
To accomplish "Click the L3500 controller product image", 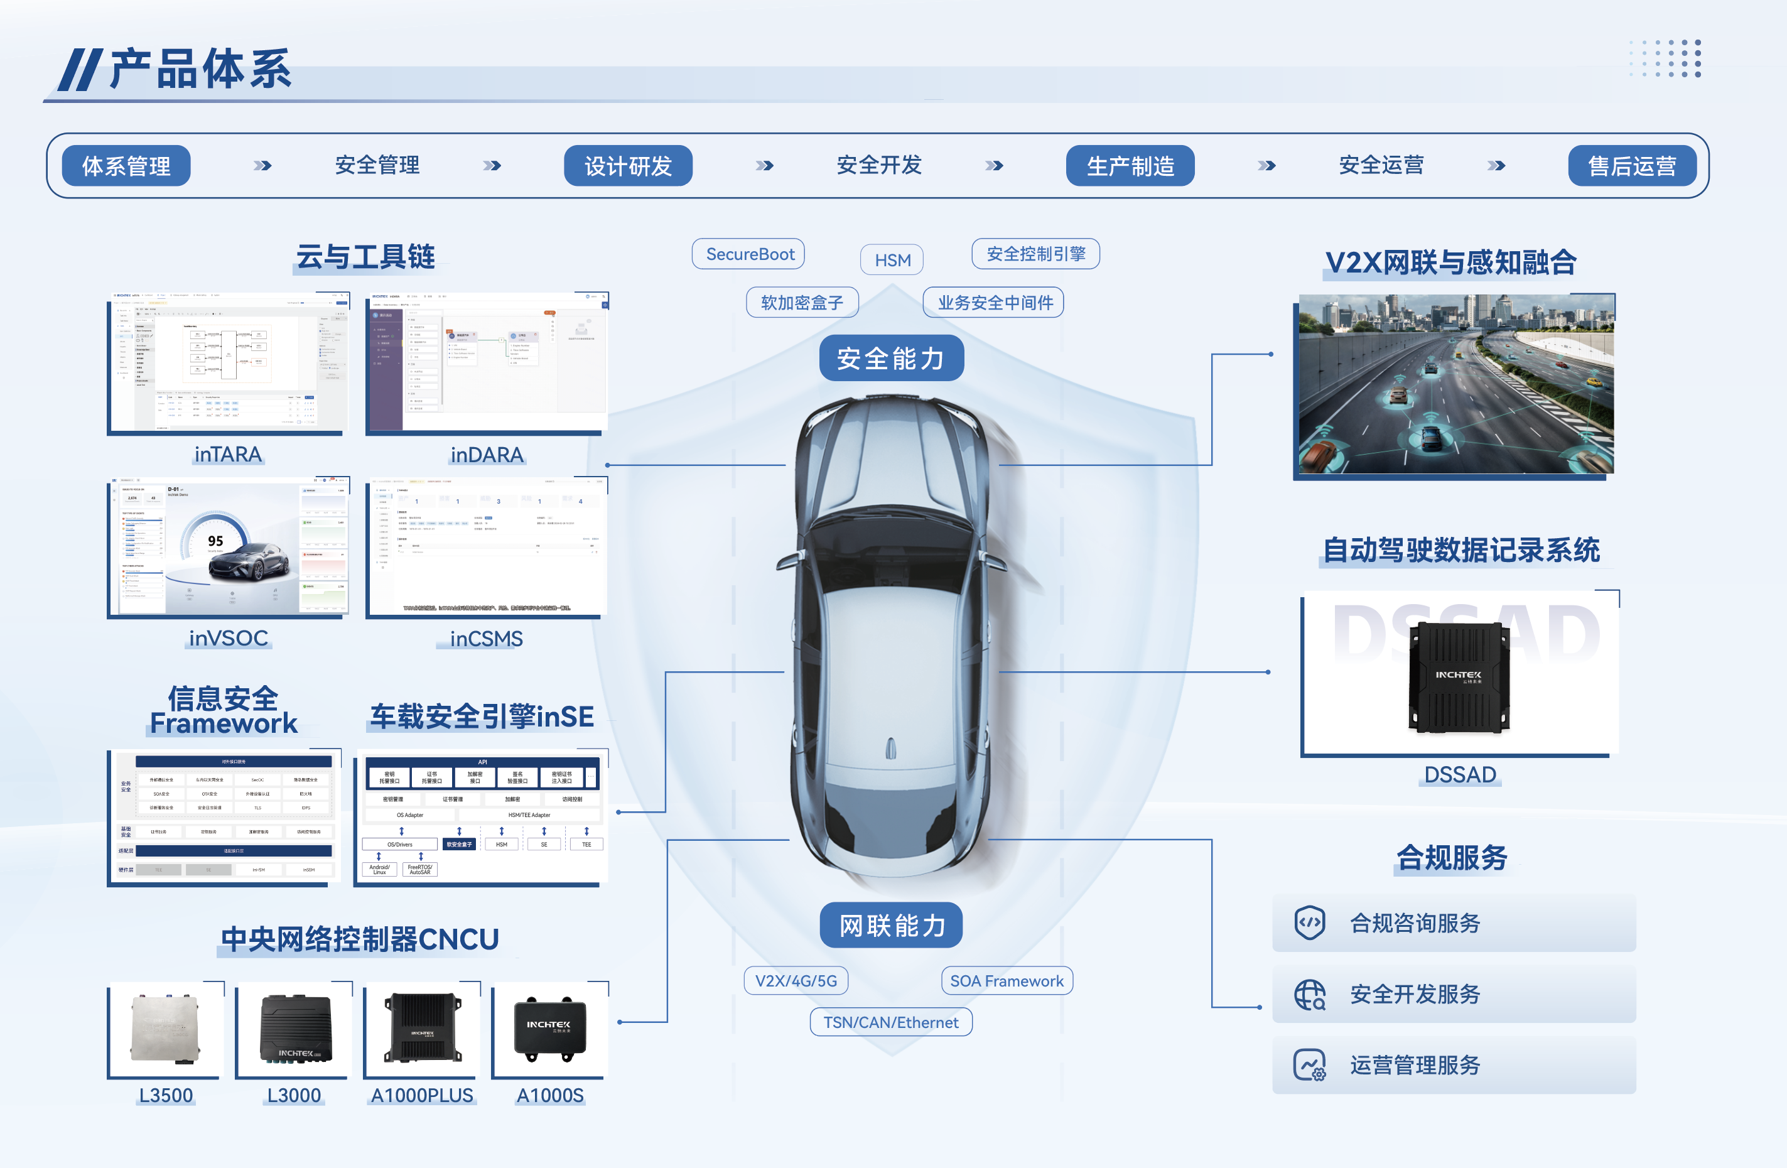I will (x=165, y=1029).
